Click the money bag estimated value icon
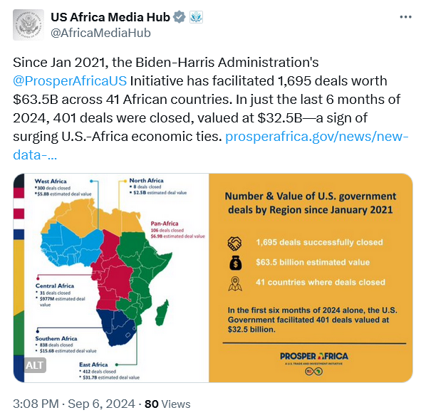This screenshot has height=420, width=426. (x=235, y=263)
